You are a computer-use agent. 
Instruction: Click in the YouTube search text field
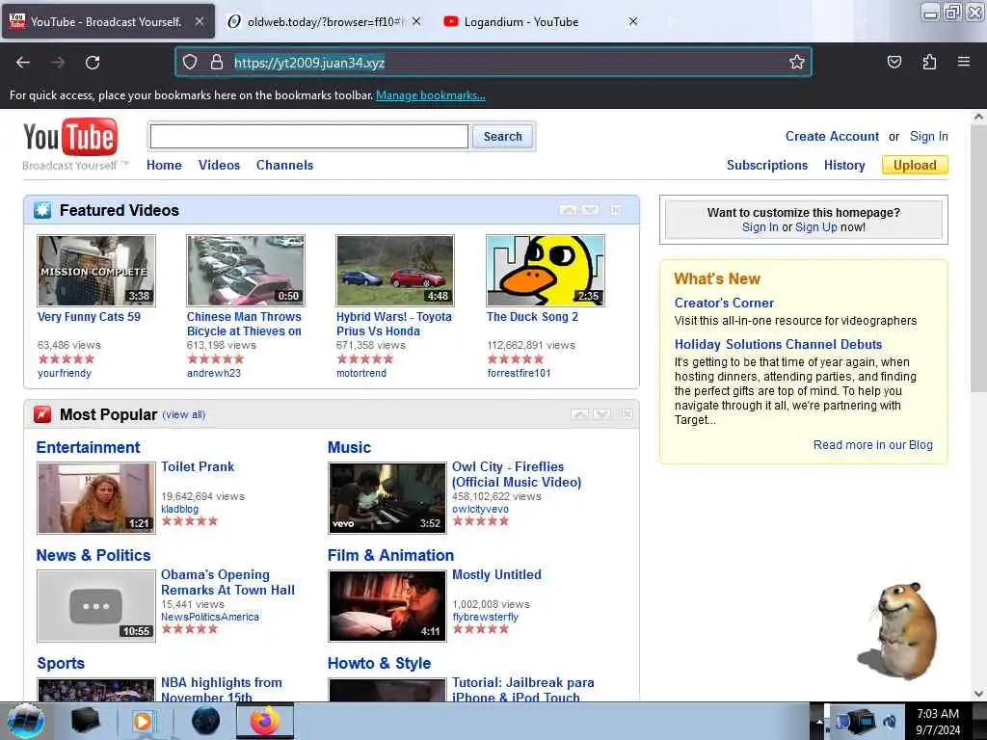coord(309,137)
